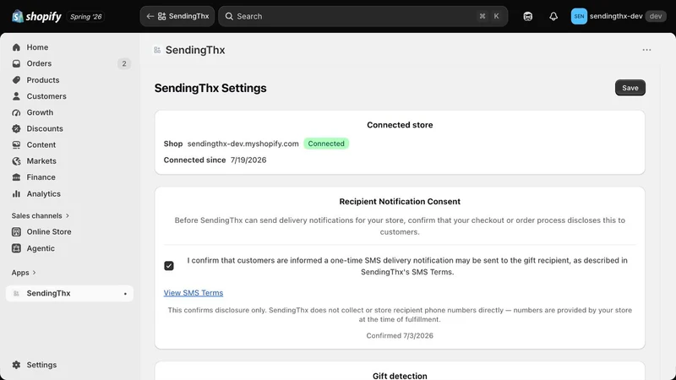Open the notifications bell
Screen dimensions: 676x380
tap(553, 16)
